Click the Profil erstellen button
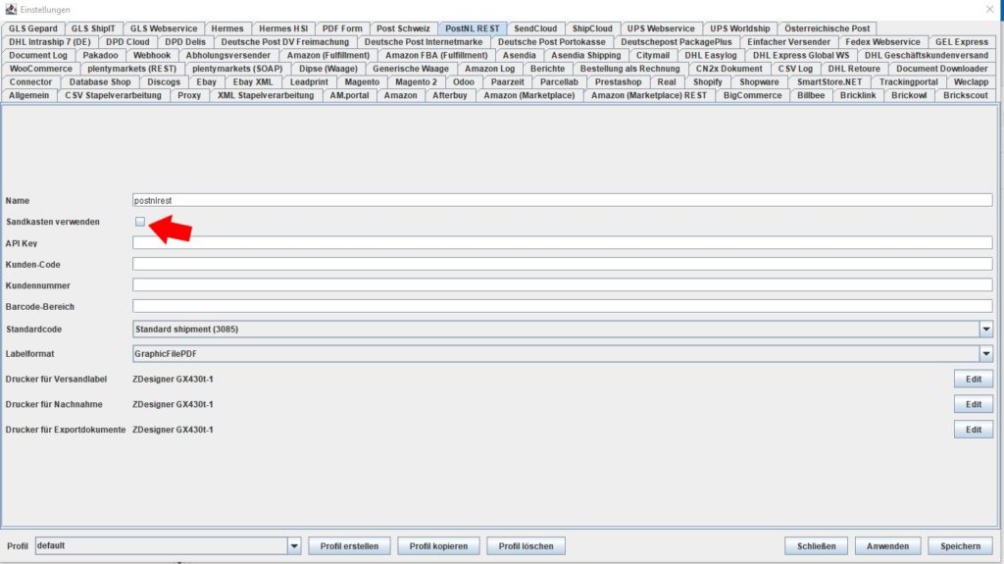1004x564 pixels. coord(349,546)
